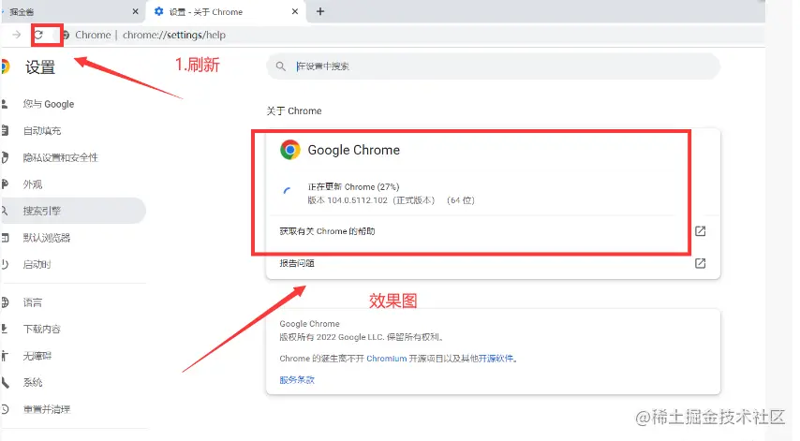Open 隐私设置和安全性 settings section
This screenshot has width=800, height=441.
point(60,157)
